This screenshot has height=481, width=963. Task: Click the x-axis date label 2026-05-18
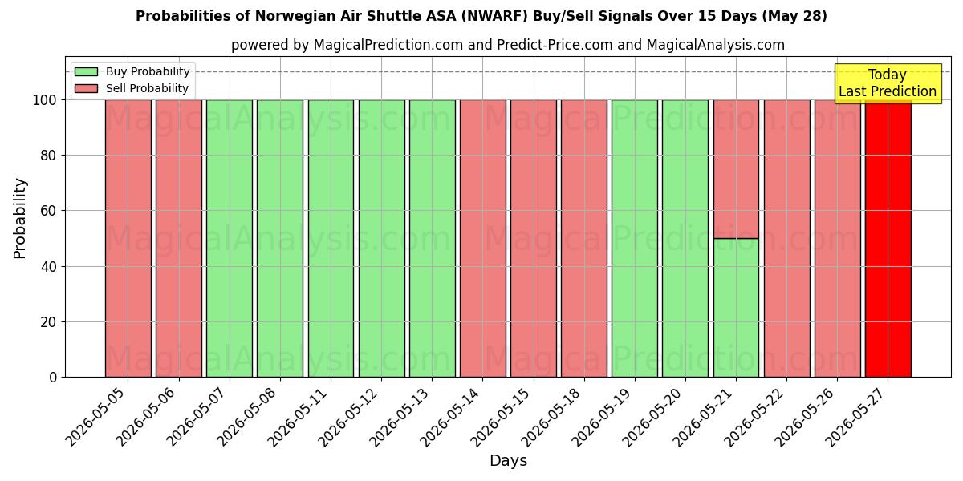coord(554,416)
